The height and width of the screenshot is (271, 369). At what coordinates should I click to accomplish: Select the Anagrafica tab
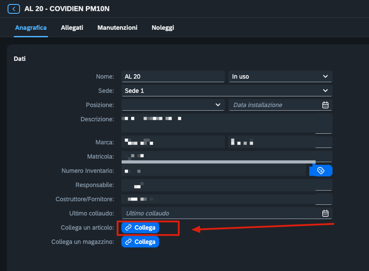click(x=31, y=28)
